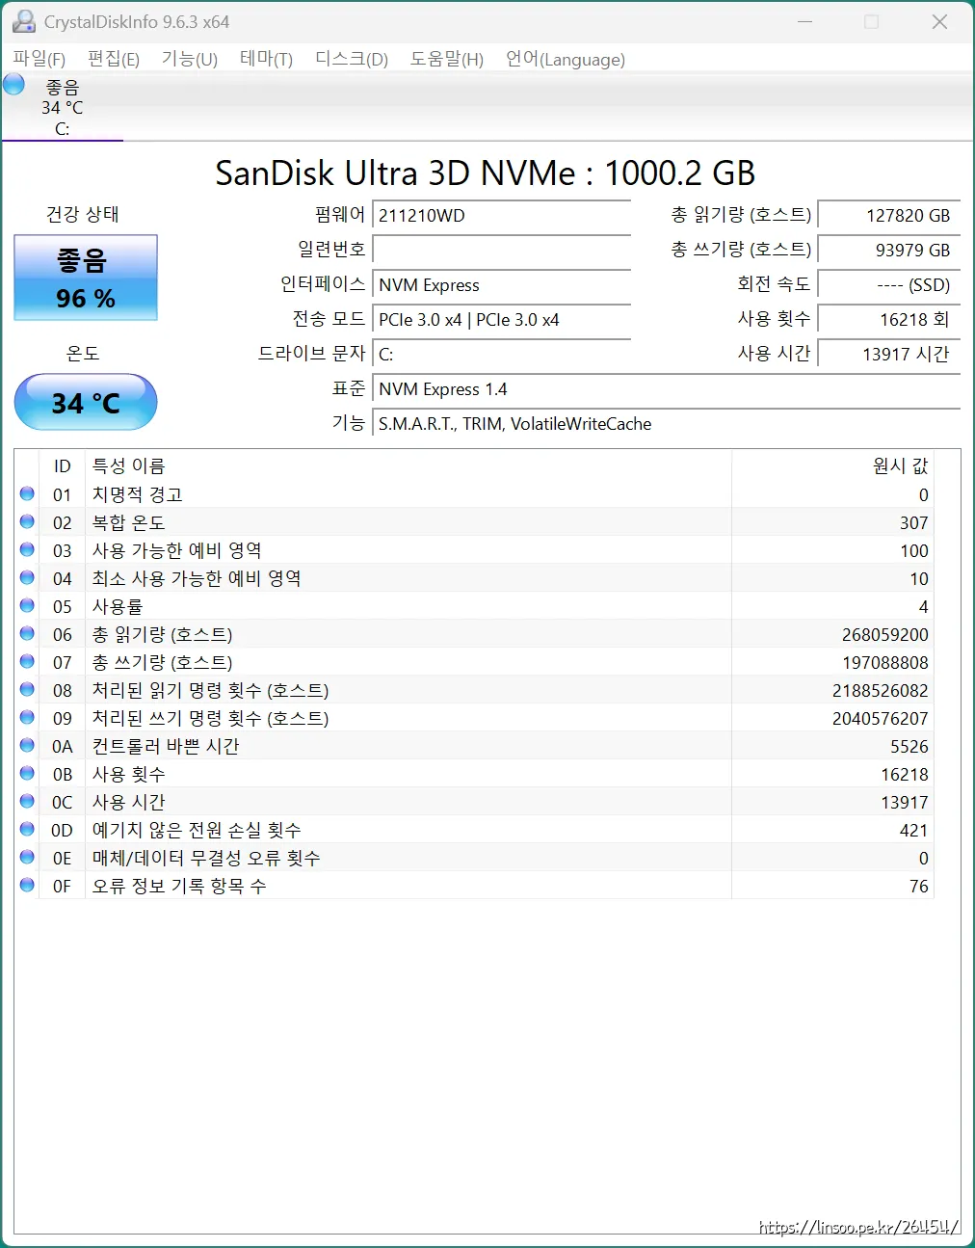This screenshot has height=1248, width=975.
Task: Minimize the CrystalDiskInfo window
Action: [x=805, y=21]
